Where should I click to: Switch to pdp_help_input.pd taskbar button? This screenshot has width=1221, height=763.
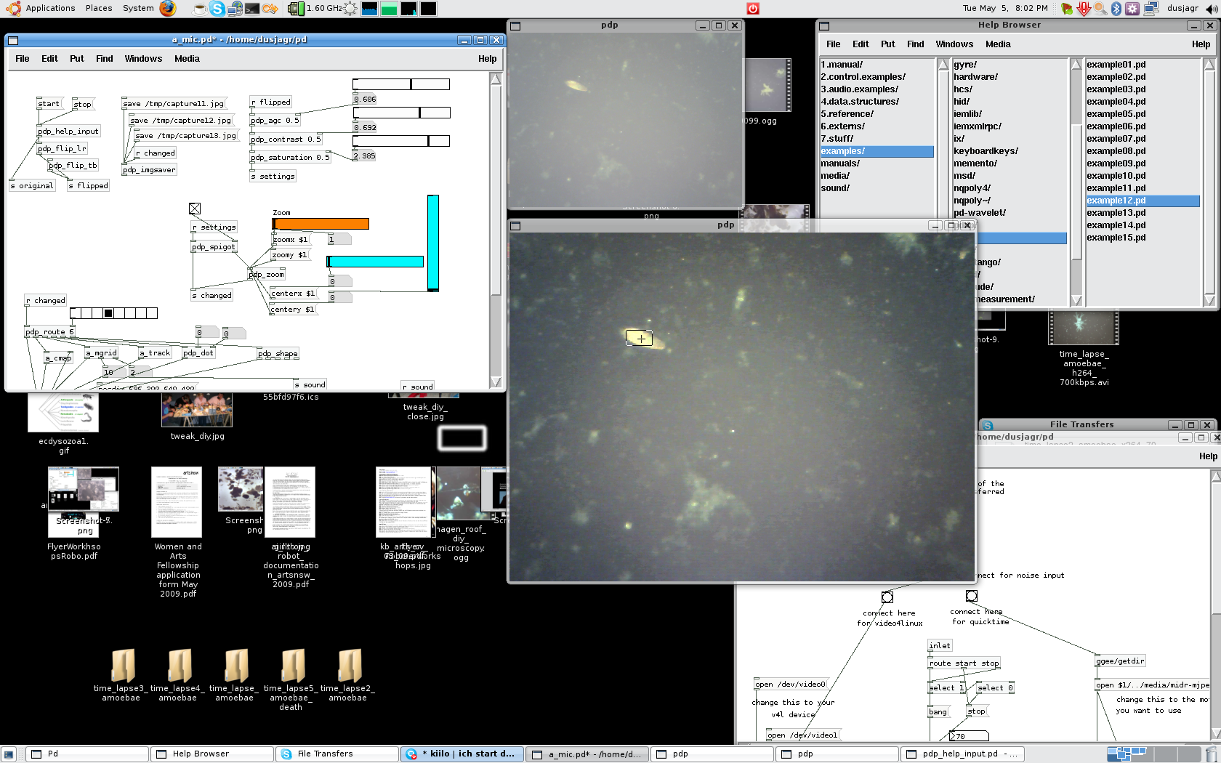coord(962,754)
